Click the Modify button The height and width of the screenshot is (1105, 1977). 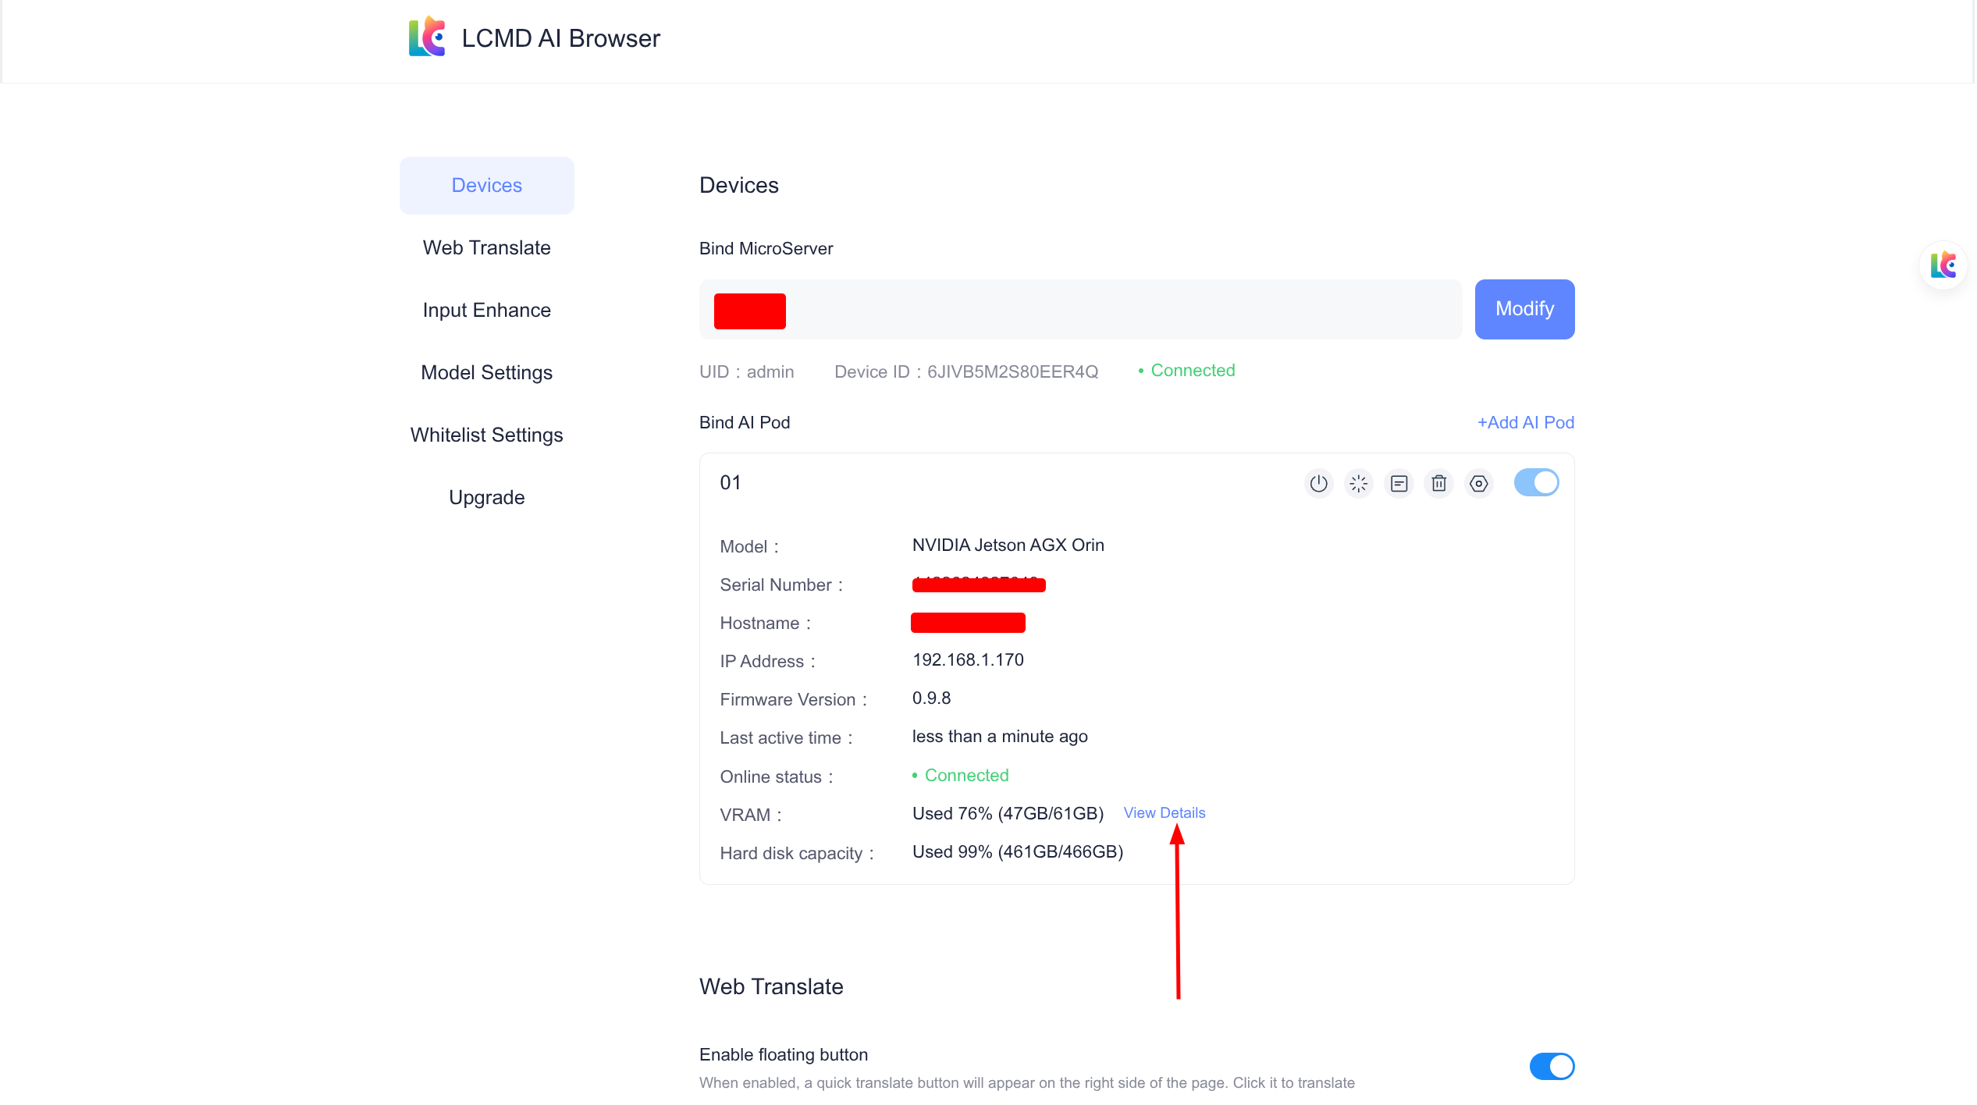[1524, 309]
